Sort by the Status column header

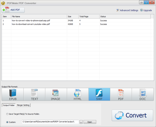coord(125,17)
